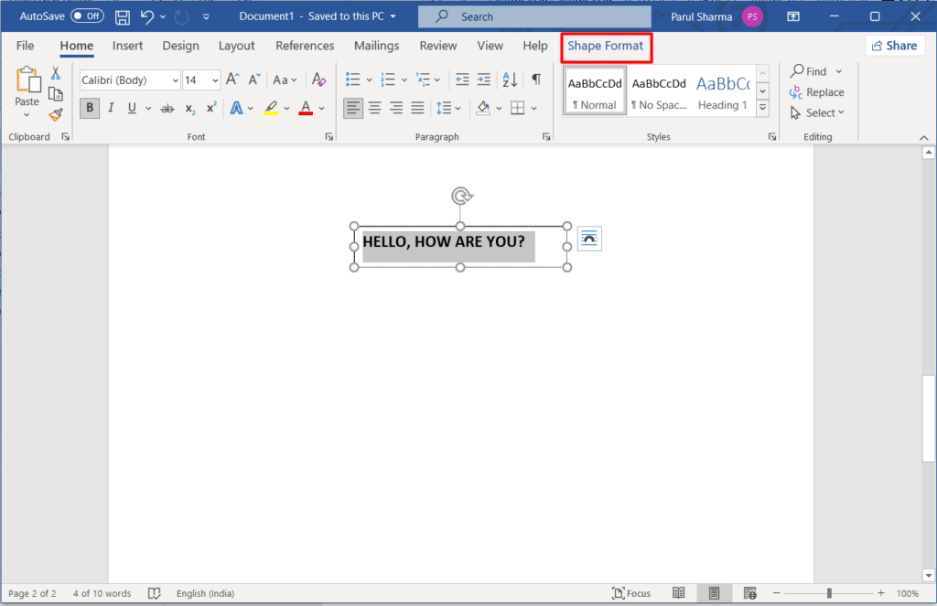This screenshot has width=937, height=606.
Task: Center align the paragraph
Action: click(374, 108)
